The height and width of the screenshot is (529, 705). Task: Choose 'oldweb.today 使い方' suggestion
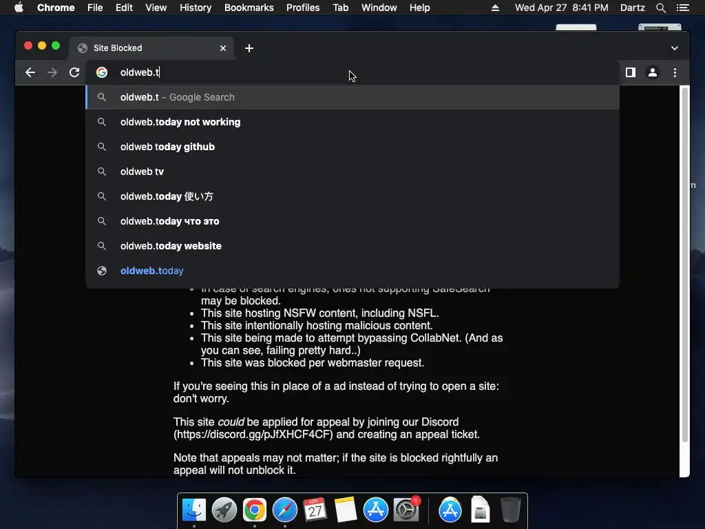coord(352,196)
